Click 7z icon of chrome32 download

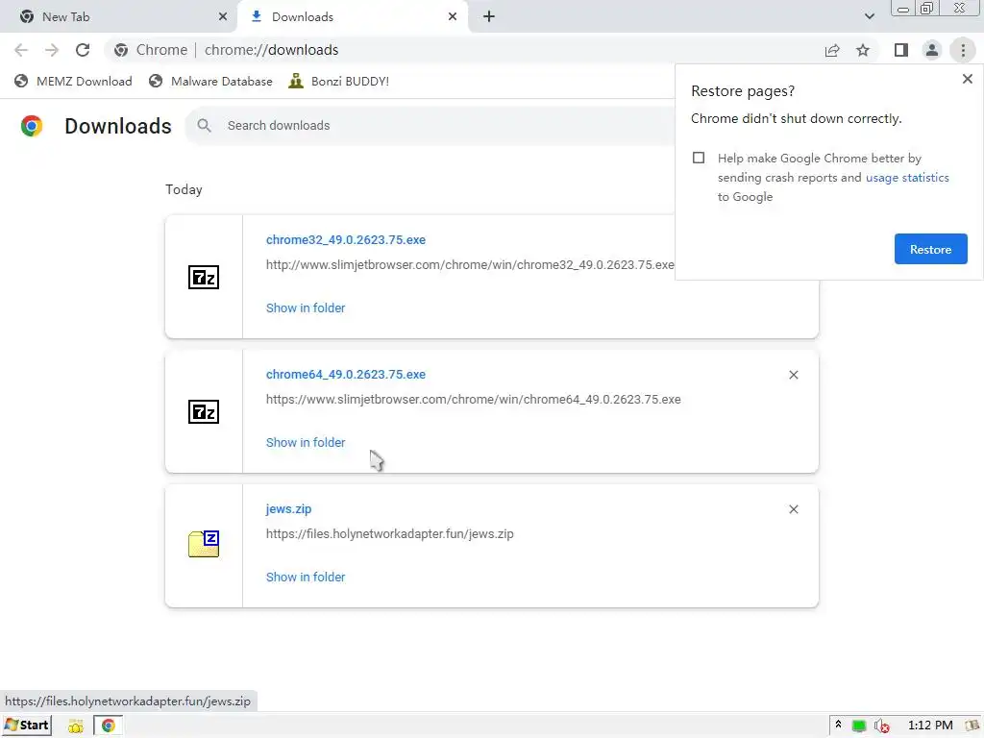(204, 278)
